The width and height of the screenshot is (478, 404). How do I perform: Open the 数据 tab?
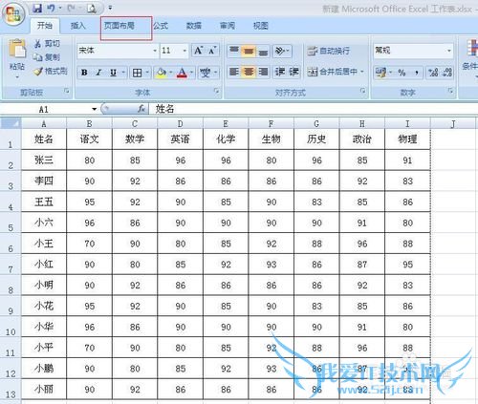coord(194,26)
